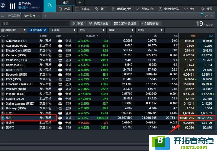Click 比特币 sell price 30,603.285

(187, 118)
